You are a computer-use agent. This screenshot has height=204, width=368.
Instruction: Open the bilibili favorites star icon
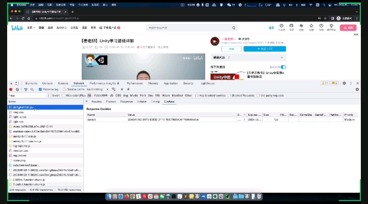[311, 27]
